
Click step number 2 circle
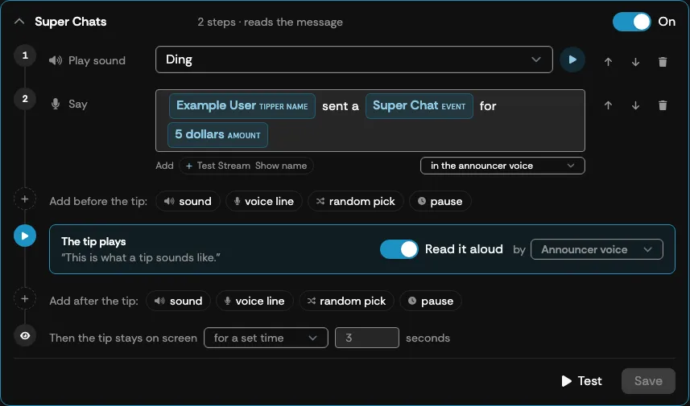pyautogui.click(x=25, y=99)
